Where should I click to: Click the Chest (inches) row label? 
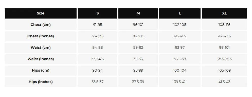coord(41,36)
